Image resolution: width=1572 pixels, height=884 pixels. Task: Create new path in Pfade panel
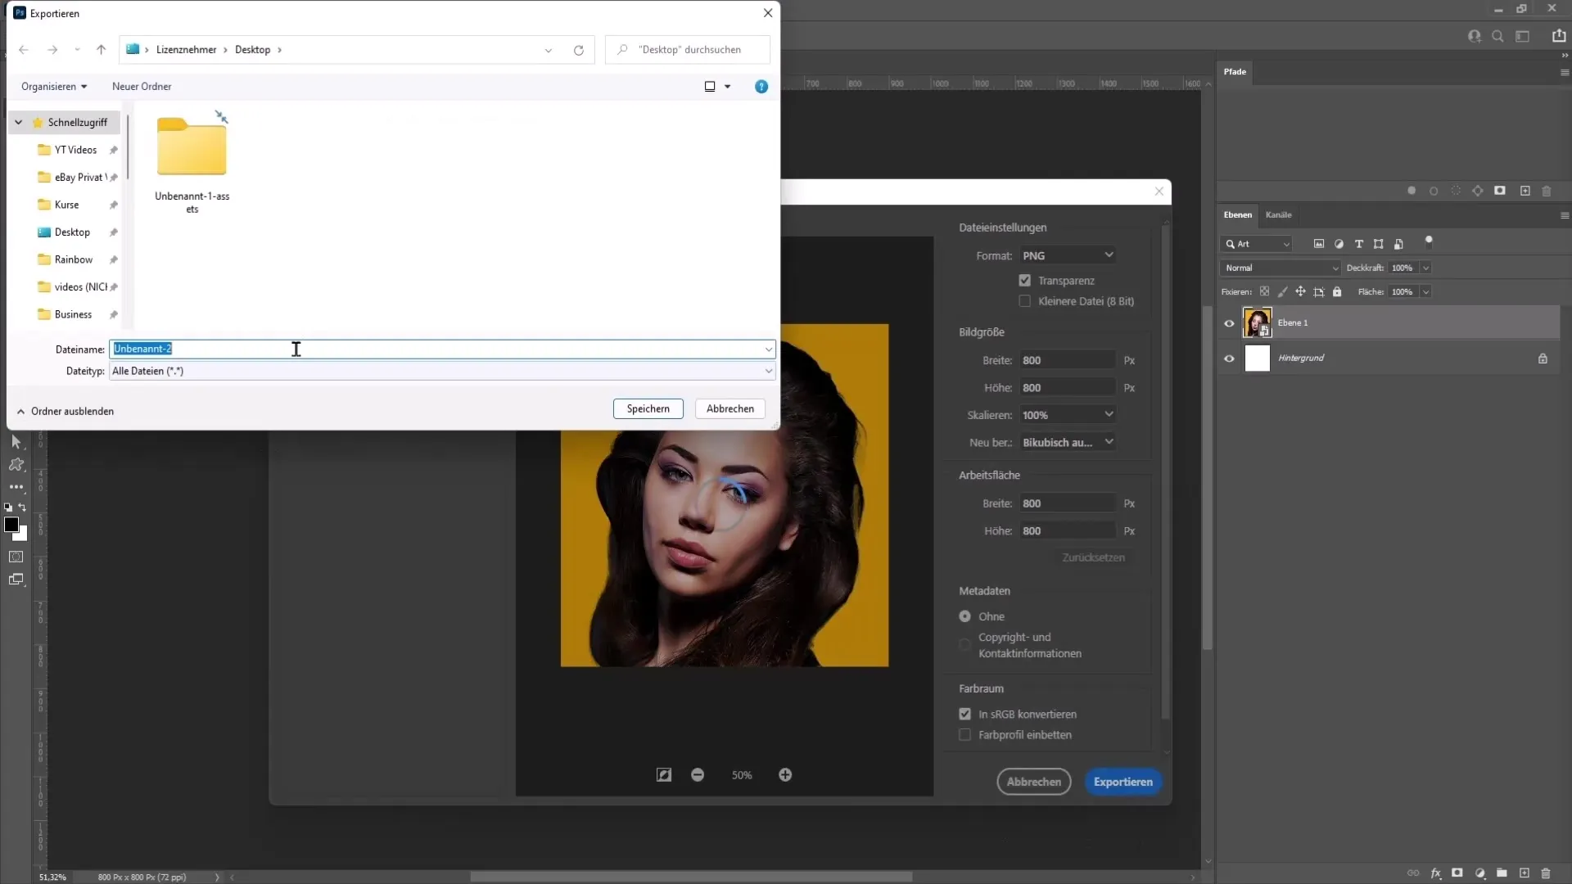coord(1525,191)
